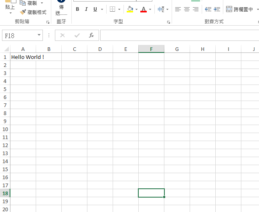Image resolution: width=259 pixels, height=212 pixels.
Task: Click the formula bar resize dots handle
Action: coord(49,35)
